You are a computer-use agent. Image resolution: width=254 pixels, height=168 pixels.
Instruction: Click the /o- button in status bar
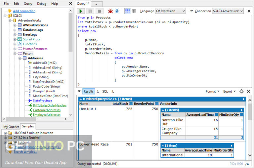coord(247,164)
